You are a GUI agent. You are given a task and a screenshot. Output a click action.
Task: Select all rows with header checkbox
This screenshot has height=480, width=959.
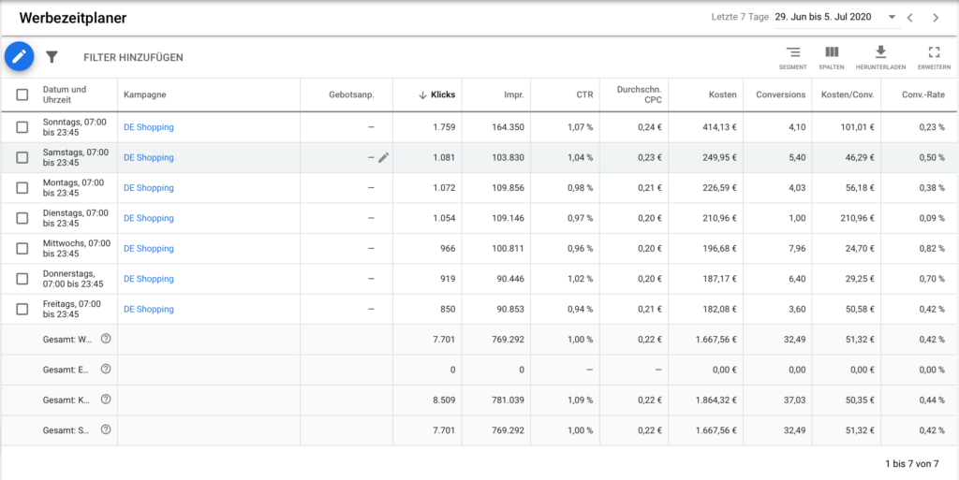coord(22,95)
